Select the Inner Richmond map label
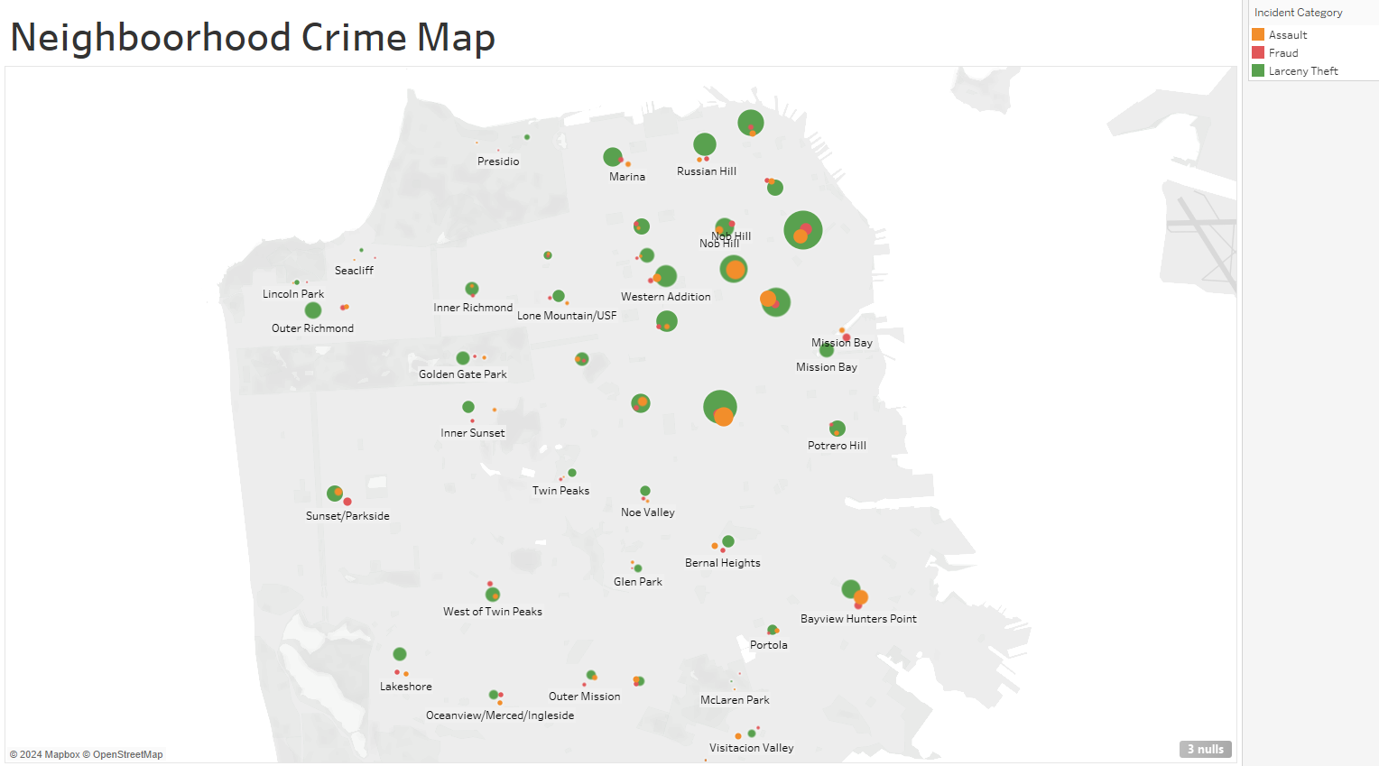1379x766 pixels. pyautogui.click(x=473, y=308)
